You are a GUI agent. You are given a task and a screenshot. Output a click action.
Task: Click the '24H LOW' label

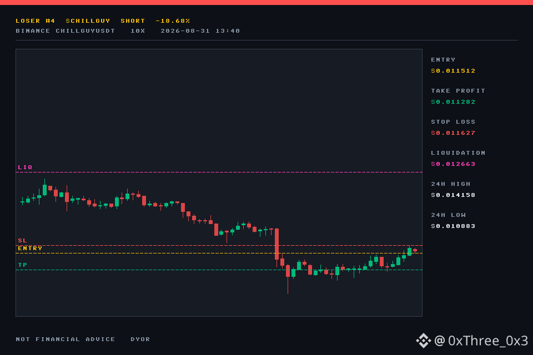[x=449, y=215]
